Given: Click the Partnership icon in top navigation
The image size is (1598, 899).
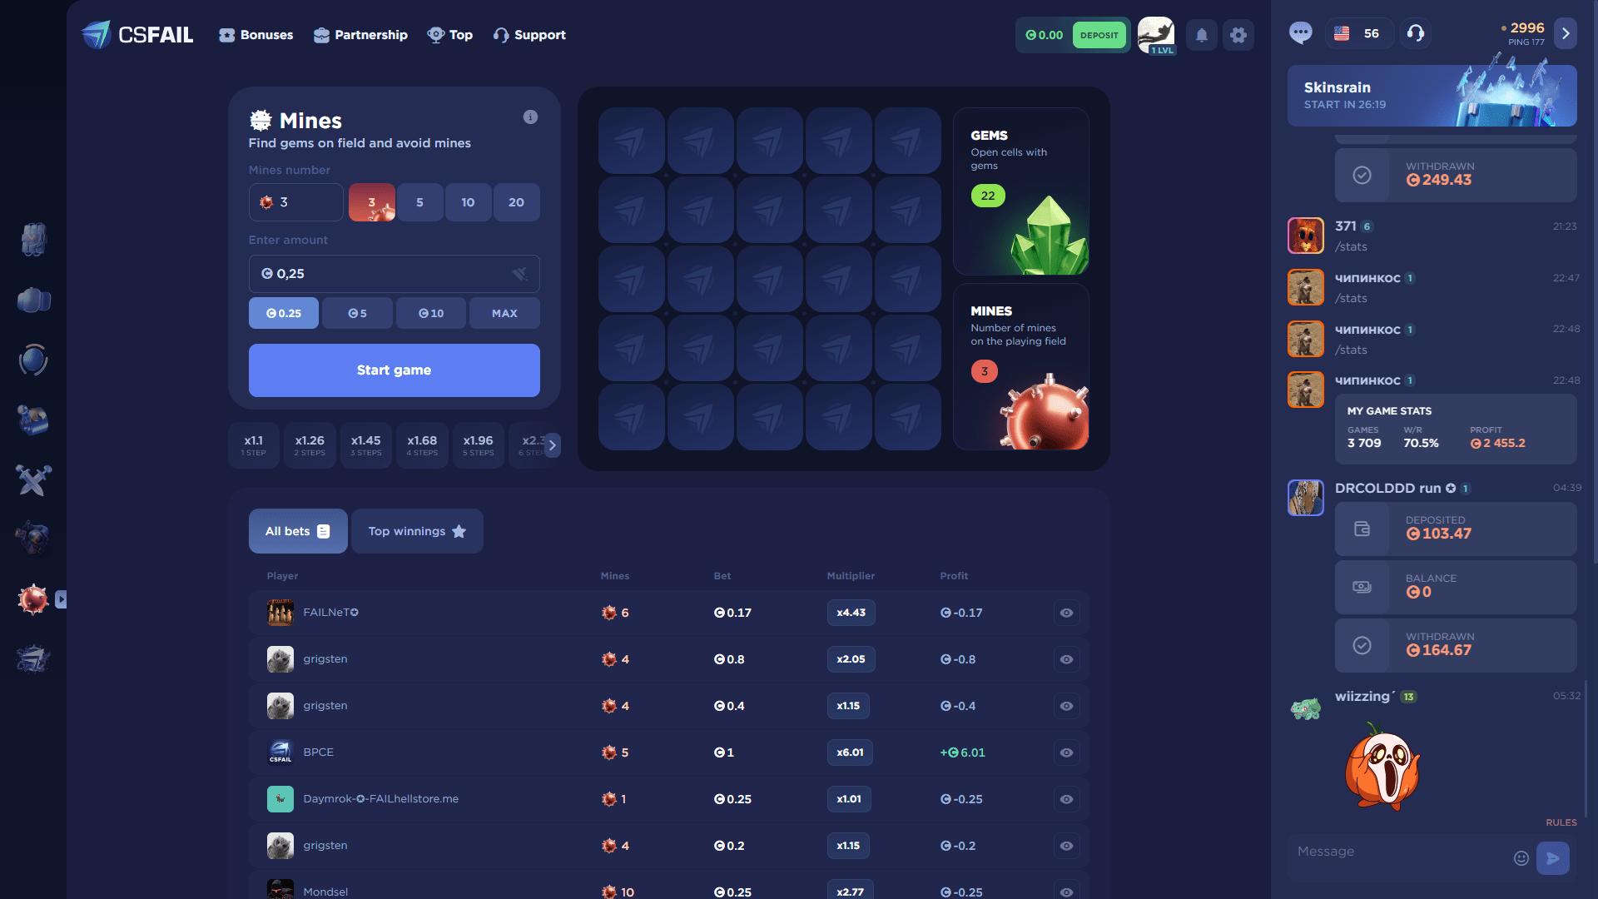Looking at the screenshot, I should click(320, 34).
